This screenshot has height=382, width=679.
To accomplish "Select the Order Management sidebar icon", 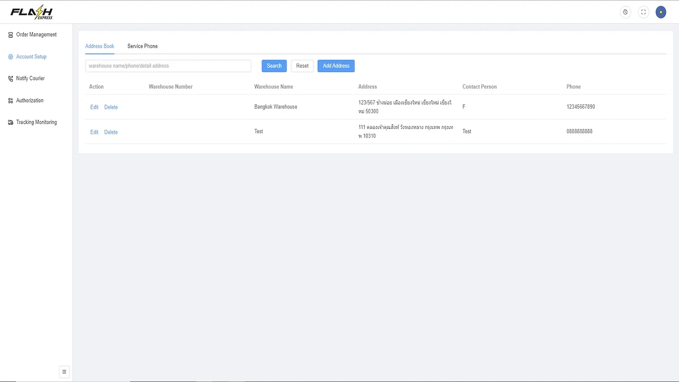I will coord(10,34).
